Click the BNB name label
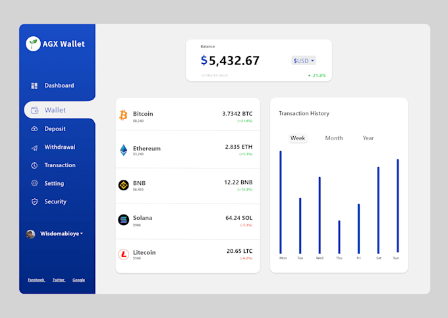Image resolution: width=448 pixels, height=318 pixels. [139, 183]
